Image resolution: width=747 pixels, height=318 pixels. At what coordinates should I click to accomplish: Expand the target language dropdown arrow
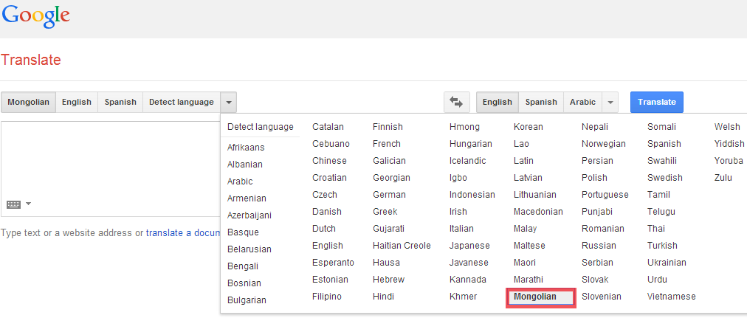click(x=610, y=103)
